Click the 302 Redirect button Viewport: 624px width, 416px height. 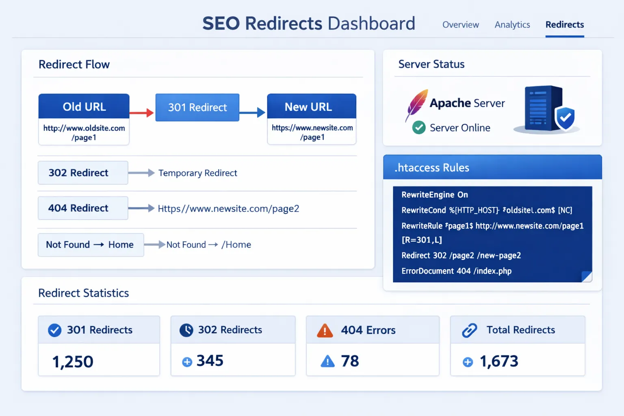coord(82,173)
